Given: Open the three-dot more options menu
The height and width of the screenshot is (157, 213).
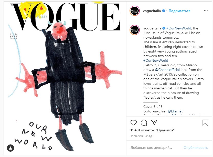Looking at the screenshot, I should point(206,11).
